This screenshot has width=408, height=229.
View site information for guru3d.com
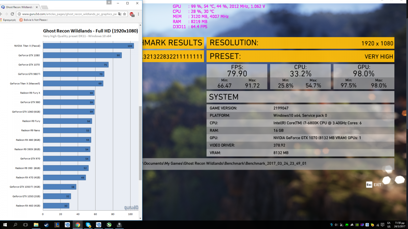point(19,14)
